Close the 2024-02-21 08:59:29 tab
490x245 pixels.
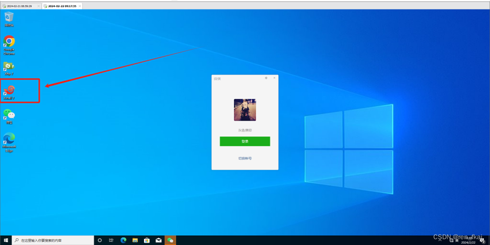pyautogui.click(x=39, y=6)
